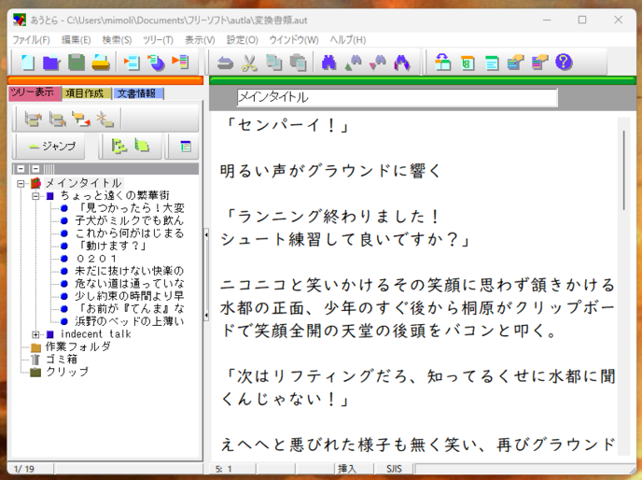Click the binoculars search icon

(328, 63)
